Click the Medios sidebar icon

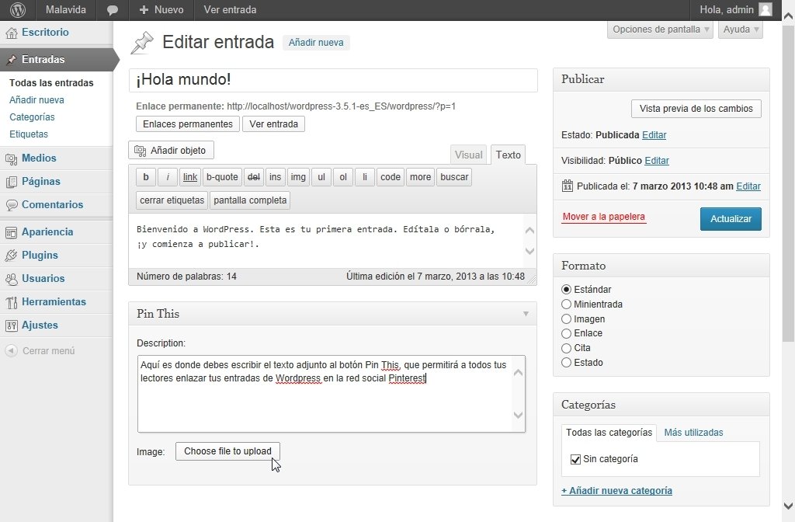click(11, 158)
